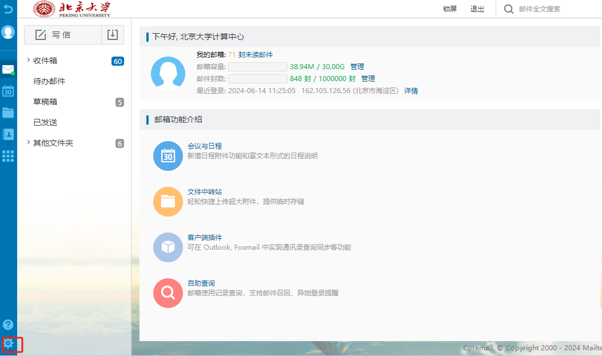Screen dimensions: 602x356
Task: Open the contacts address book icon
Action: pos(8,134)
